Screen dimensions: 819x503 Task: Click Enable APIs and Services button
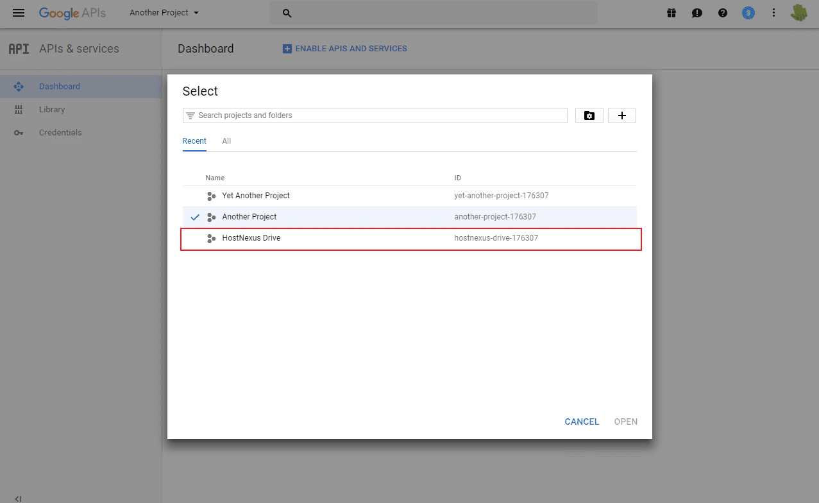(x=345, y=49)
